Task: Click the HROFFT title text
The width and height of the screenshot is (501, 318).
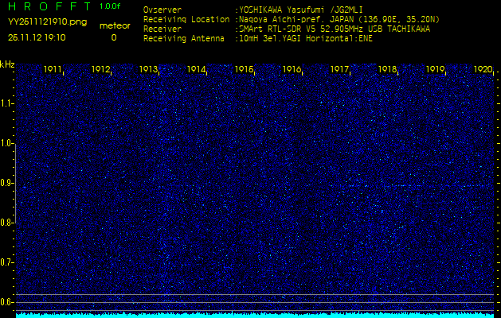Action: [49, 6]
